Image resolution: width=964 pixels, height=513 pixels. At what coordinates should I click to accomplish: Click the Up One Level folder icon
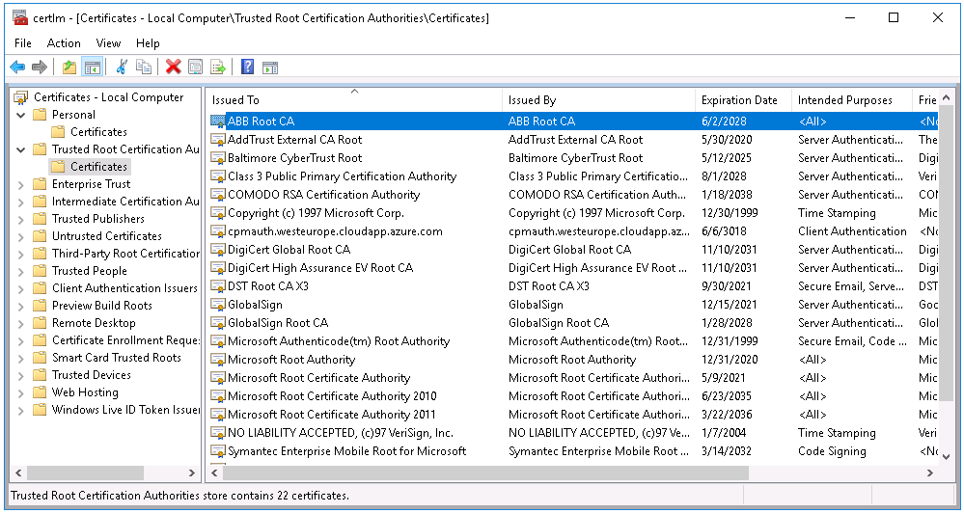(69, 67)
